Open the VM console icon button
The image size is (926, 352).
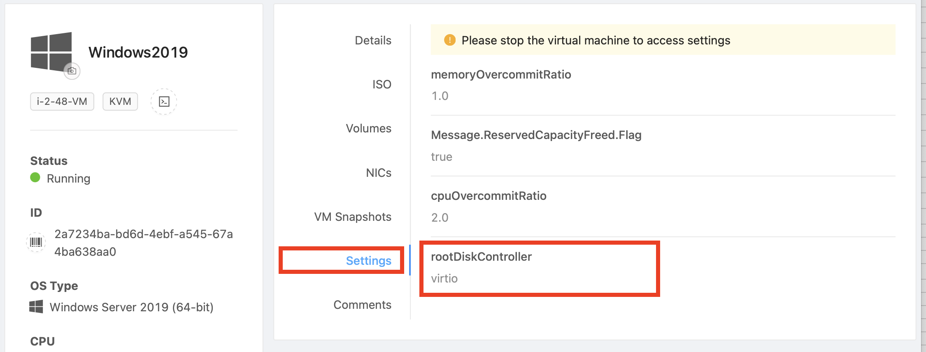(164, 102)
